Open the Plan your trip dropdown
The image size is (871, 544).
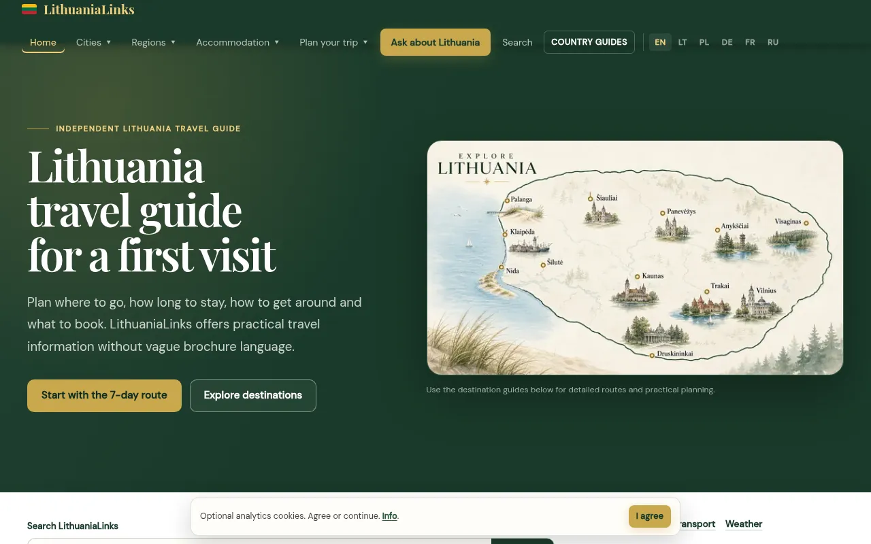[x=334, y=42]
